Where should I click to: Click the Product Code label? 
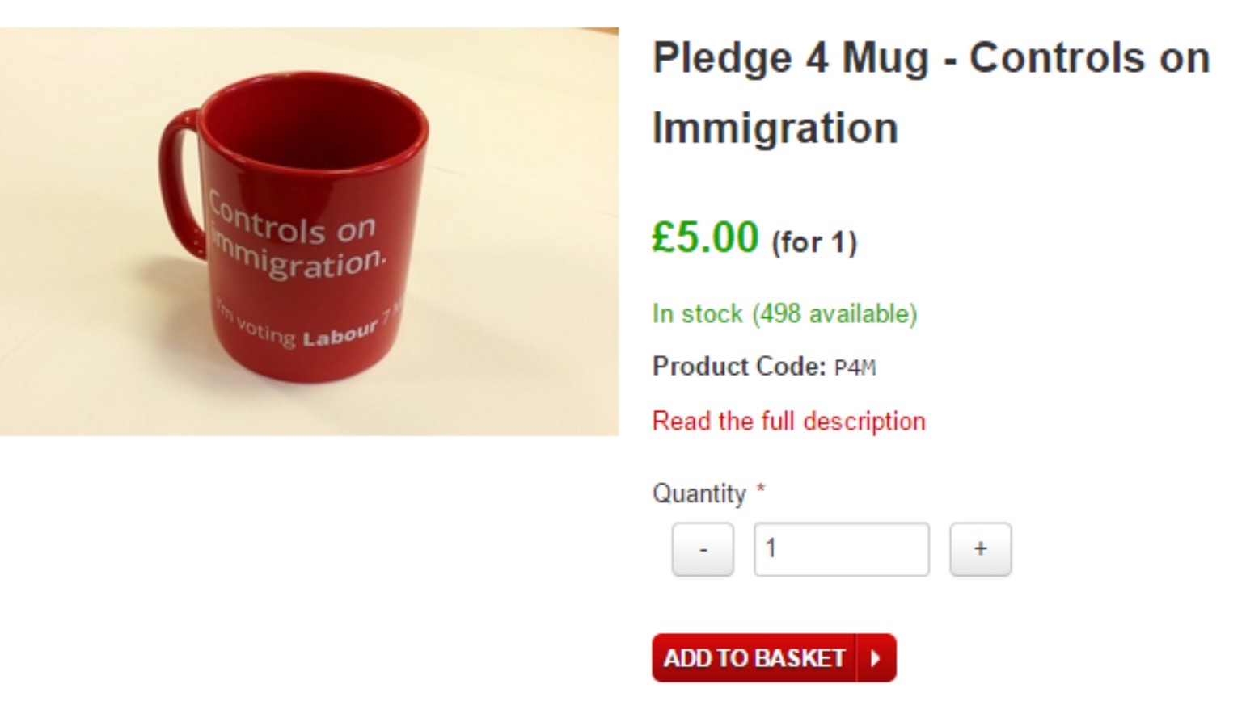pos(739,367)
